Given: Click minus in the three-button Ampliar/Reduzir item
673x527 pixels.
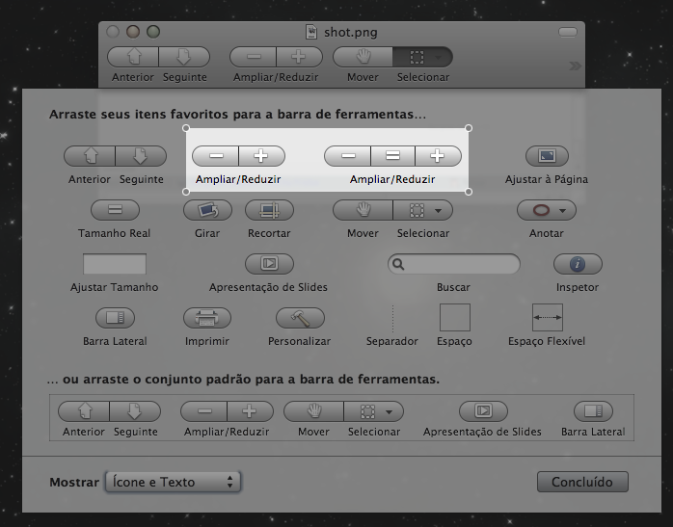Looking at the screenshot, I should (348, 156).
